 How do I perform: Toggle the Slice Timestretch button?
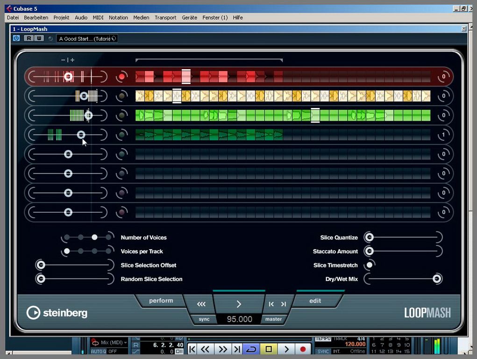[370, 265]
